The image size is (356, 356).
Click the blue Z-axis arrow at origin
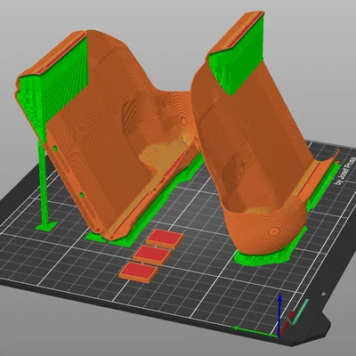click(279, 315)
